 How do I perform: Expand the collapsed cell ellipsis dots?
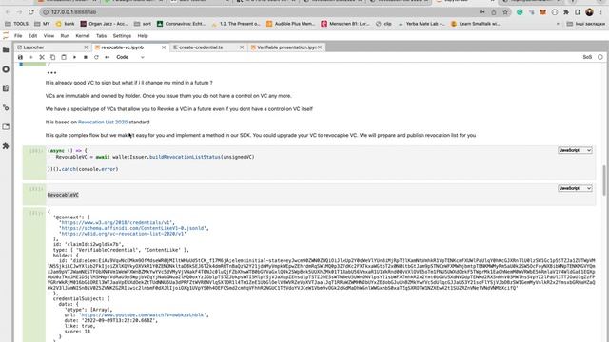click(51, 72)
